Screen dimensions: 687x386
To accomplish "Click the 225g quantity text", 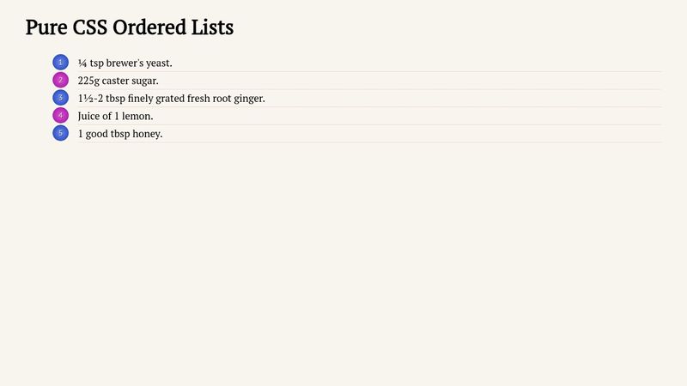I will tap(88, 81).
